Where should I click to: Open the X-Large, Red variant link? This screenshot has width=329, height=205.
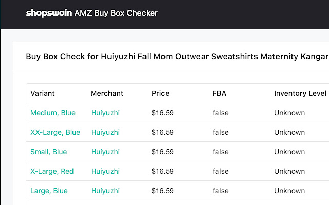pyautogui.click(x=52, y=171)
